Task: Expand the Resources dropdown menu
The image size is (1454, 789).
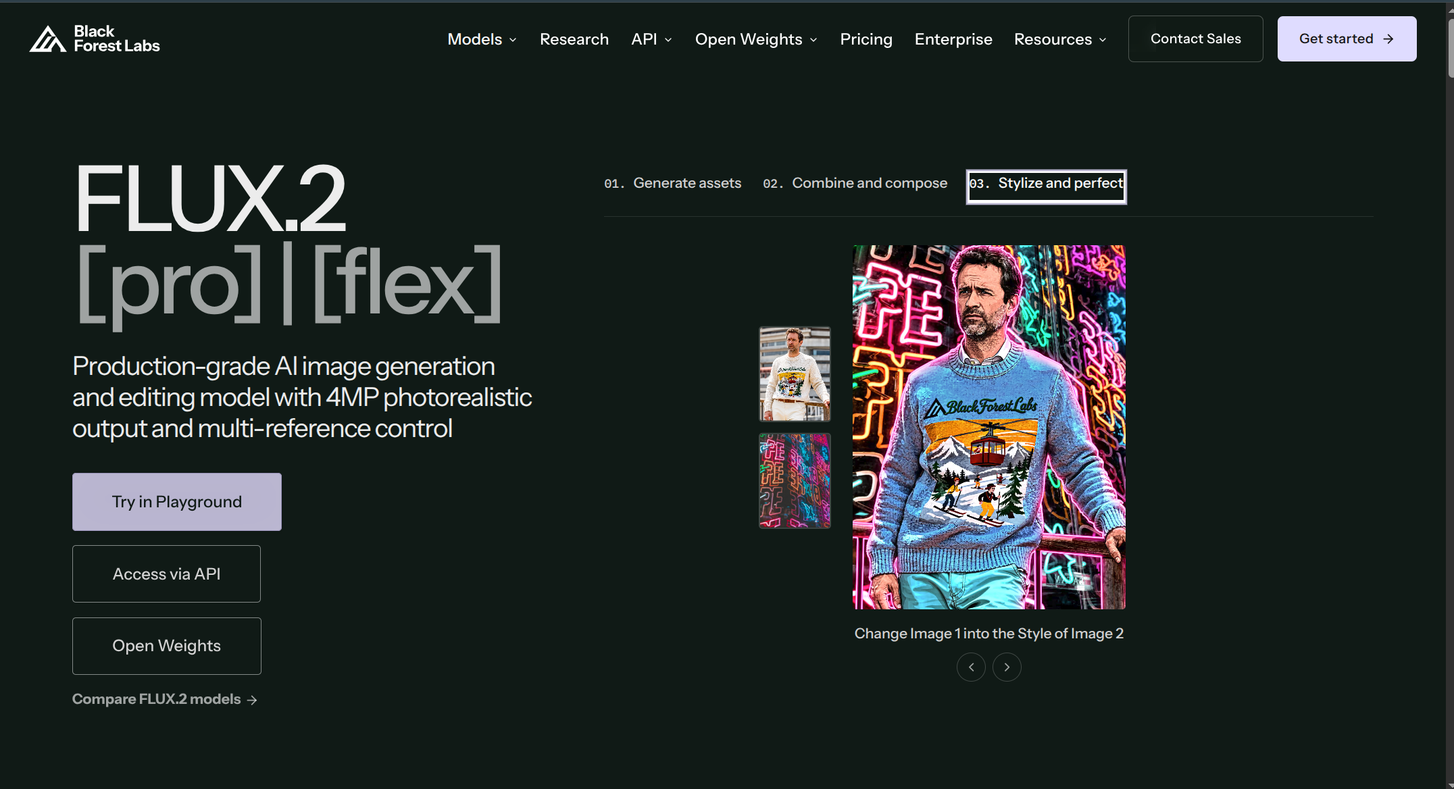Action: coord(1060,39)
